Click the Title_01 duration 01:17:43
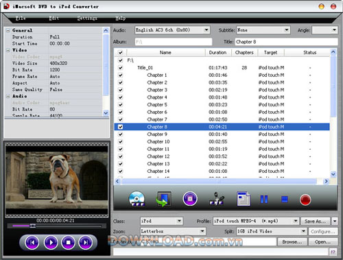This screenshot has height=260, width=343. pyautogui.click(x=218, y=68)
